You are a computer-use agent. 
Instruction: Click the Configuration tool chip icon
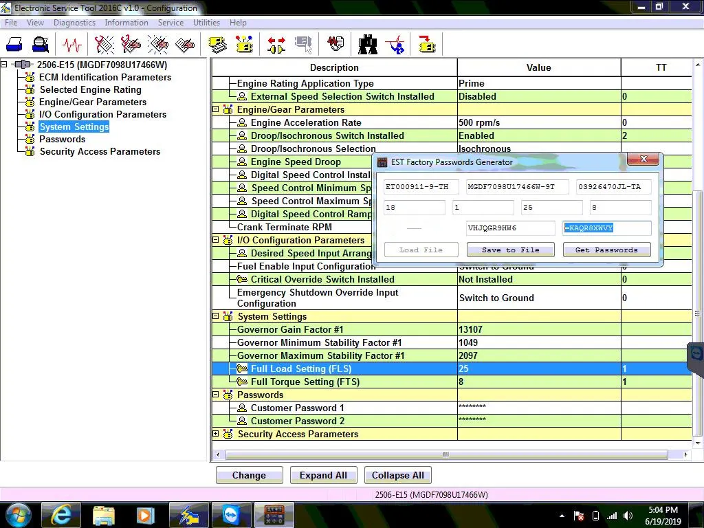(x=245, y=45)
